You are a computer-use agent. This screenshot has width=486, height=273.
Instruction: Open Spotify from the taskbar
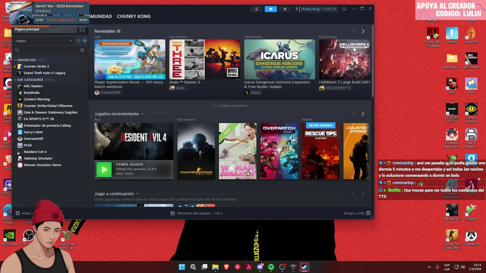[271, 267]
